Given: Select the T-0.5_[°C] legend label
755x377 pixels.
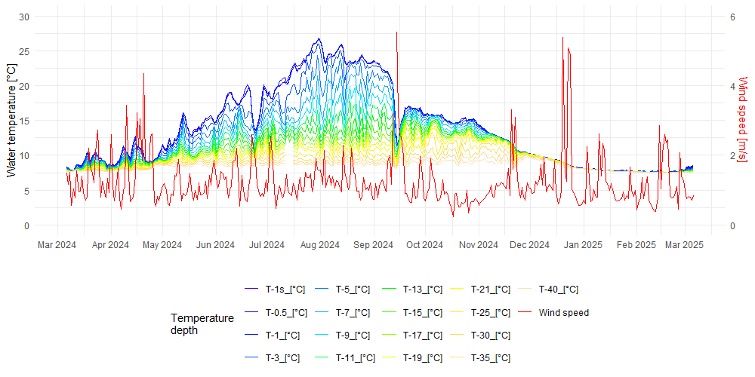Looking at the screenshot, I should coord(287,313).
